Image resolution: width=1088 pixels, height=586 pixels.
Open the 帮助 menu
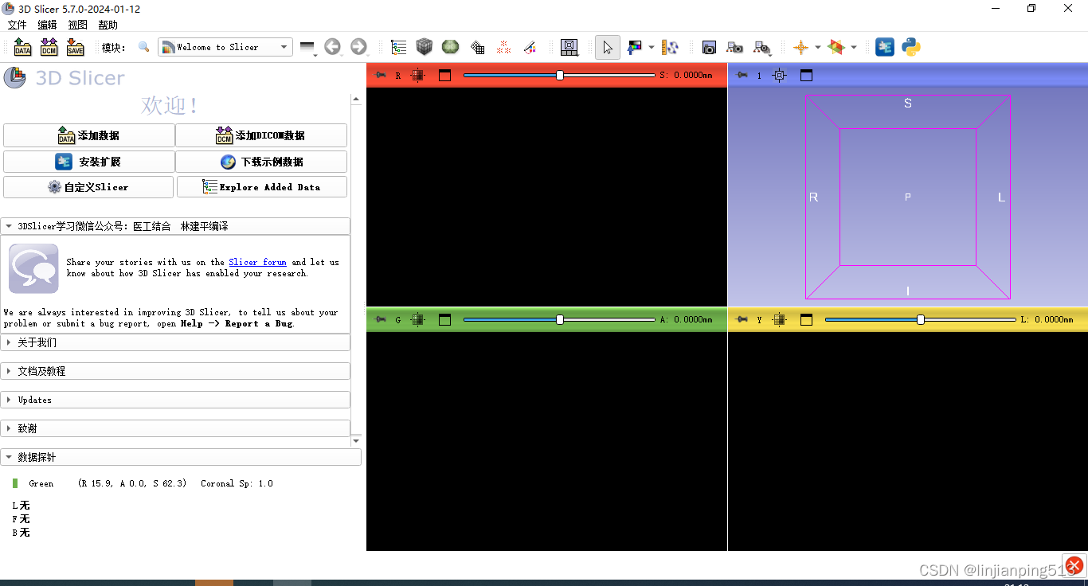click(x=108, y=25)
